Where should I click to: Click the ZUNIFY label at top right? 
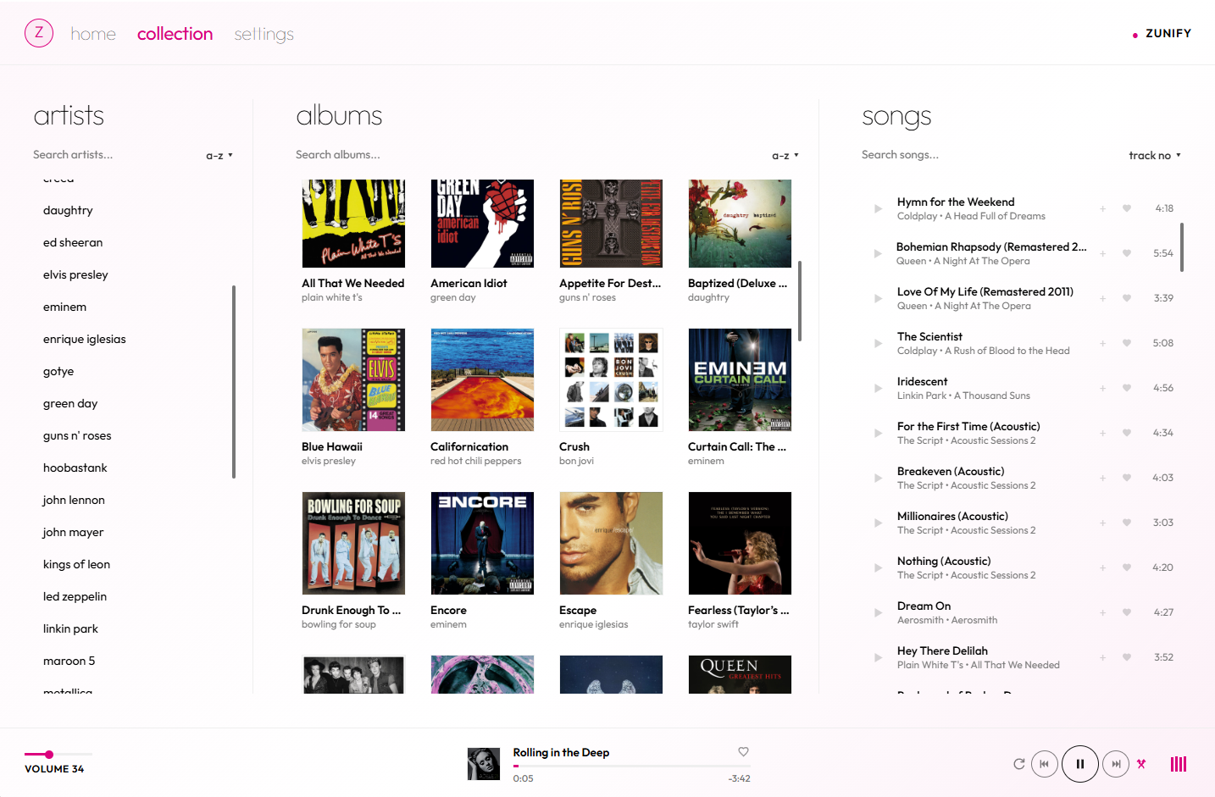click(1168, 34)
